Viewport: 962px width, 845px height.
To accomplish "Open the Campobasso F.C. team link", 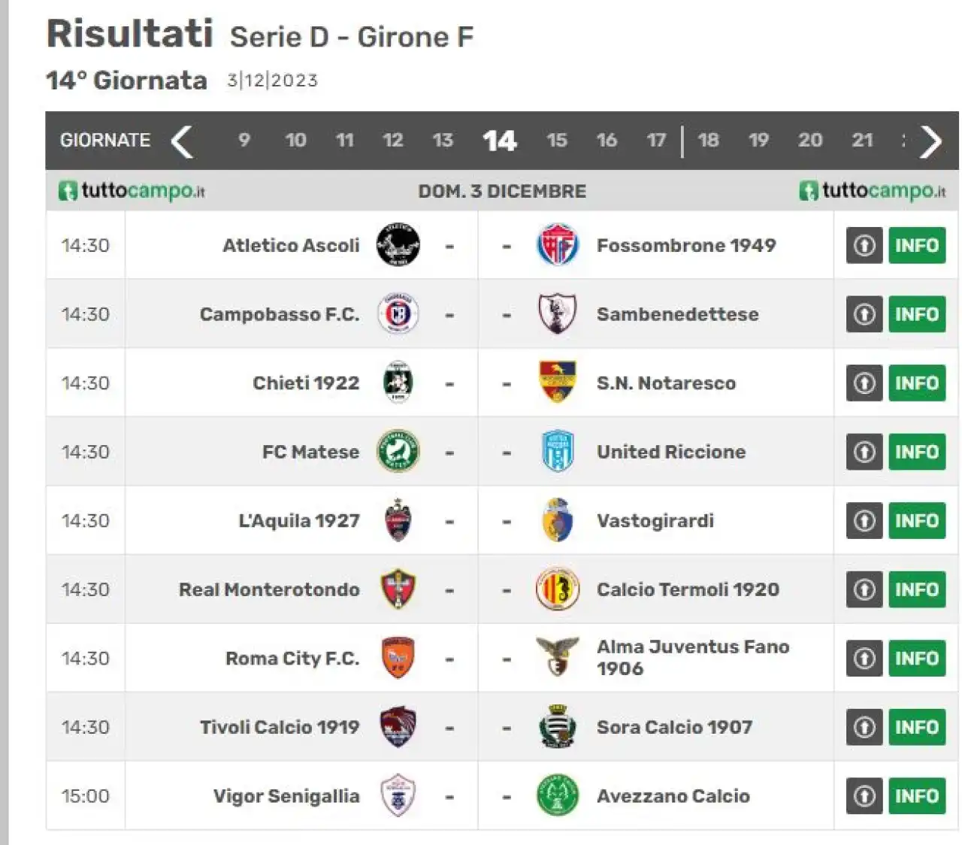I will coord(280,314).
